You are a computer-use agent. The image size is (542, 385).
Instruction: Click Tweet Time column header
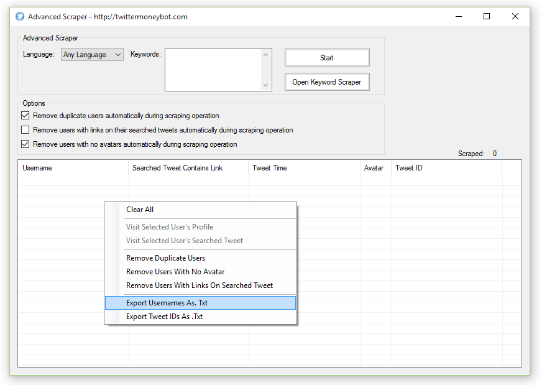click(304, 168)
